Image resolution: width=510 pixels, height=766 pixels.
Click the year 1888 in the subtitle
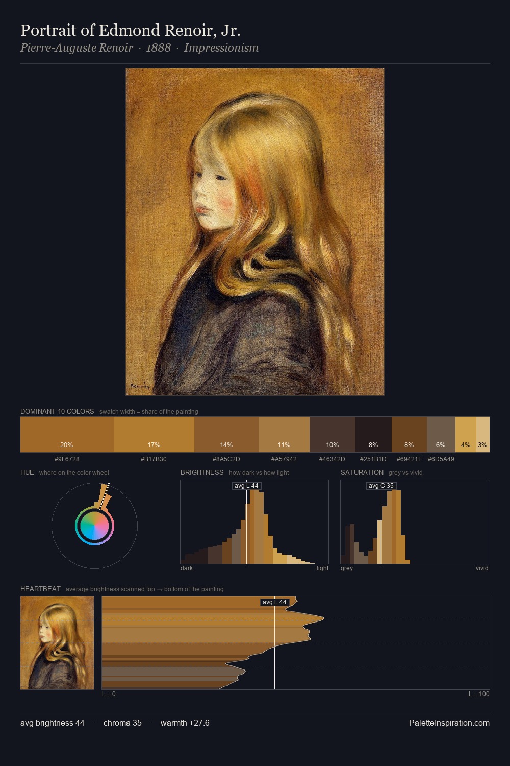click(159, 48)
